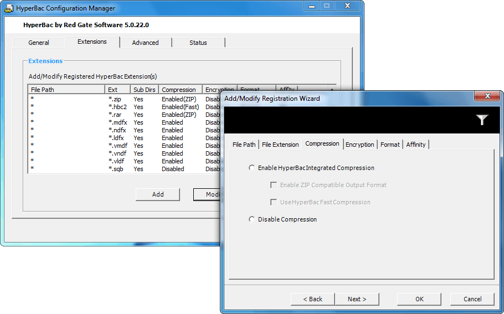The width and height of the screenshot is (504, 314).
Task: Advance with the Next > button
Action: [357, 299]
